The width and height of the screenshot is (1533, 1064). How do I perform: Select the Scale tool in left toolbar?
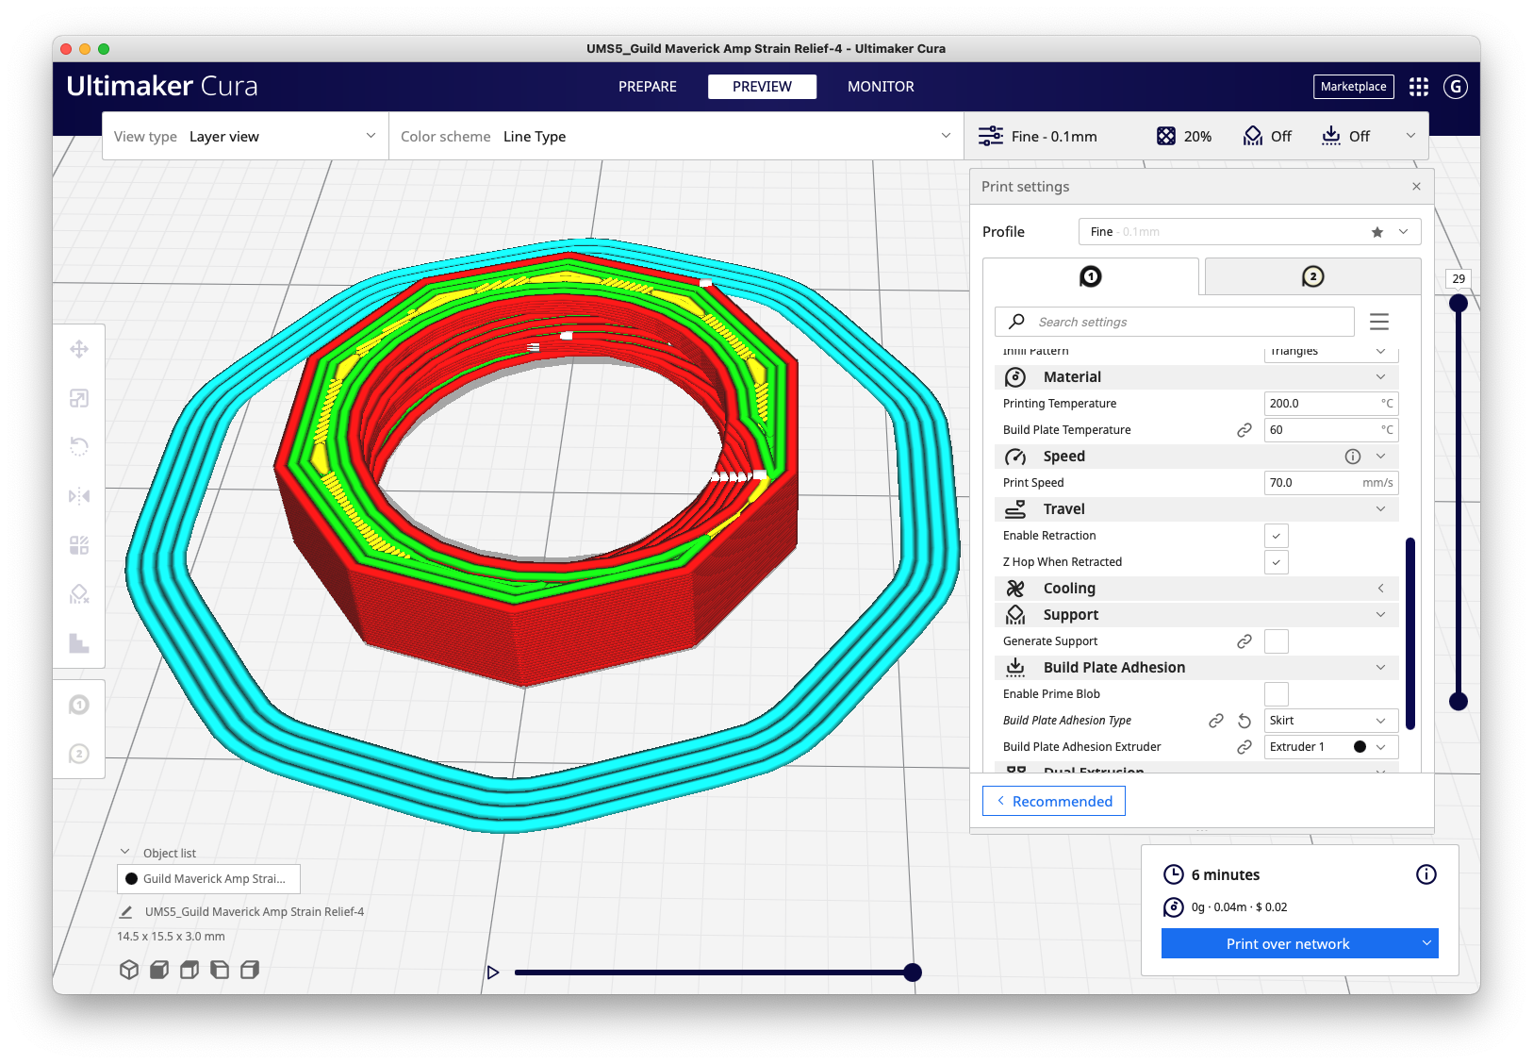pos(79,398)
